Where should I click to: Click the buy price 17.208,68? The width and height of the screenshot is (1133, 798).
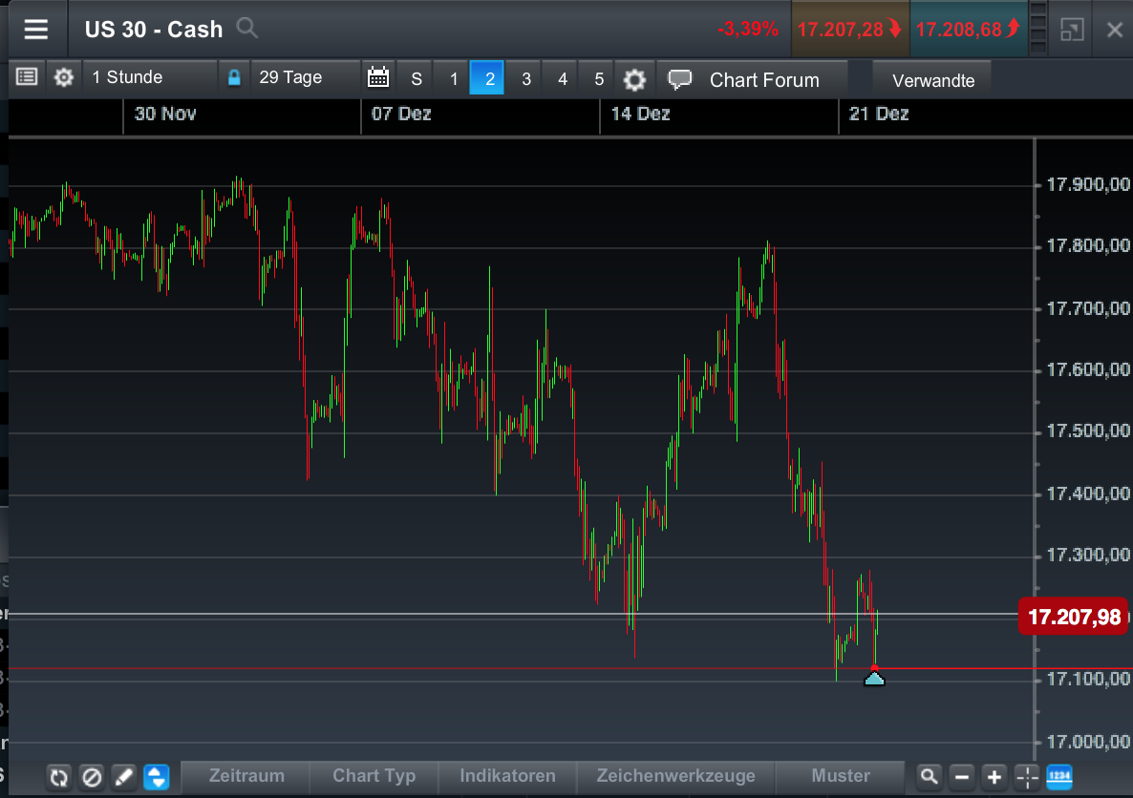point(969,30)
